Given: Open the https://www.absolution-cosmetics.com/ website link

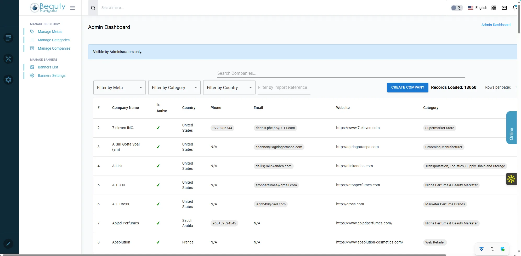Looking at the screenshot, I should (x=370, y=242).
